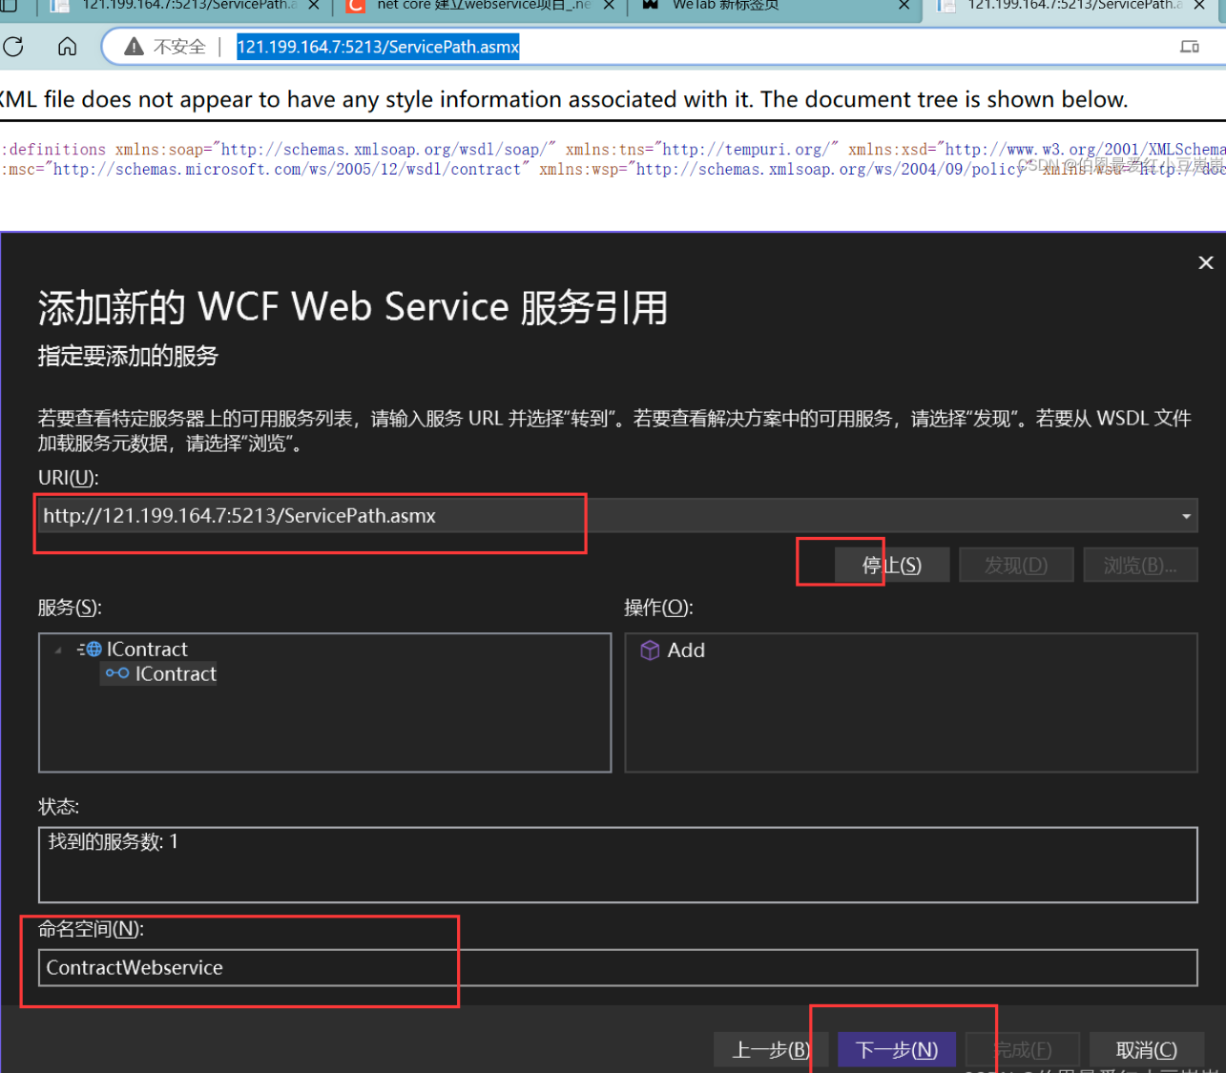Viewport: 1226px width, 1073px height.
Task: Select the IContract operation endpoint icon
Action: [117, 673]
